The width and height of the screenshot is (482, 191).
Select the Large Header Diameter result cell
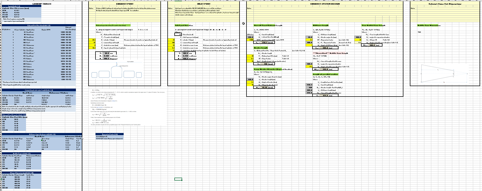[264, 87]
